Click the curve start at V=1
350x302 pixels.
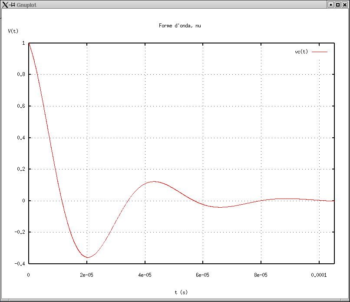pyautogui.click(x=29, y=43)
